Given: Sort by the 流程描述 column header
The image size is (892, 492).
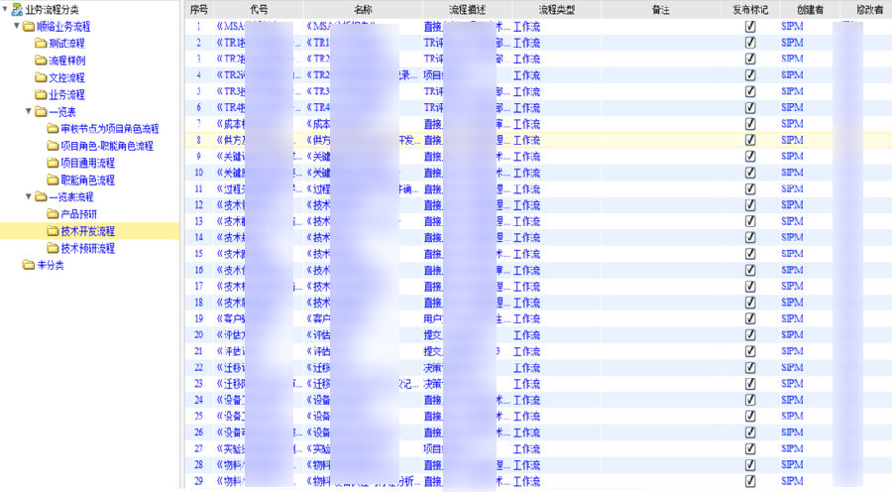Looking at the screenshot, I should tap(467, 10).
